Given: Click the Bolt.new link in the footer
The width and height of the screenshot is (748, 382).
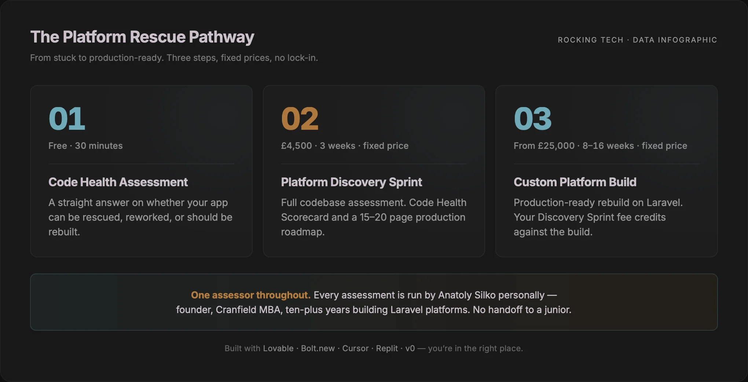Looking at the screenshot, I should (x=317, y=348).
